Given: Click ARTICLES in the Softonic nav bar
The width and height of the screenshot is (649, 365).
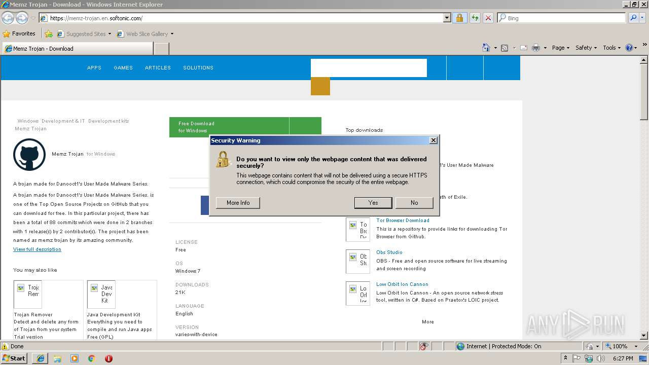Looking at the screenshot, I should point(158,67).
